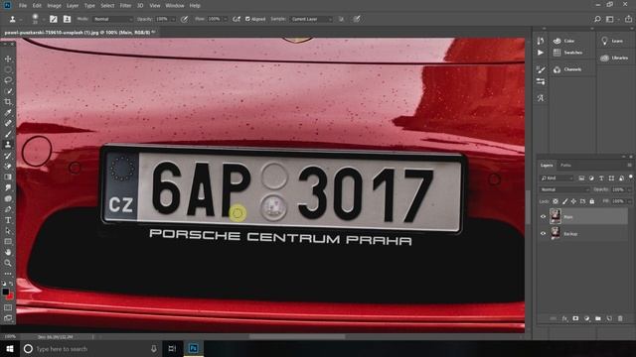Select the Zoom tool in the toolbox
Image resolution: width=636 pixels, height=357 pixels.
pyautogui.click(x=8, y=263)
